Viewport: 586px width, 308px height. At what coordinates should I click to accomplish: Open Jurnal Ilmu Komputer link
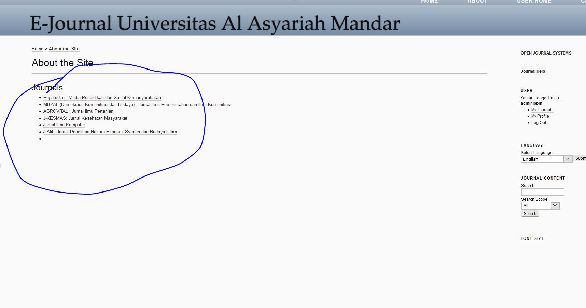[x=64, y=125]
